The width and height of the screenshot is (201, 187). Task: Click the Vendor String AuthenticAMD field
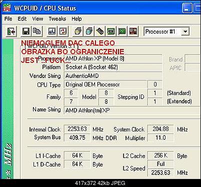coord(113,76)
